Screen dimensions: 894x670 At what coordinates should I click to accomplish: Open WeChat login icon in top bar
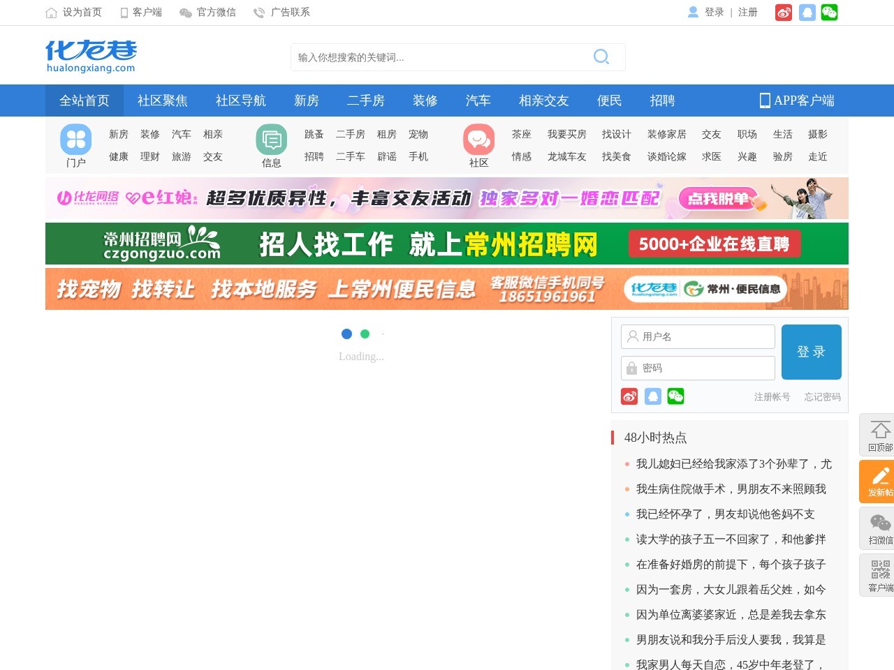[829, 13]
